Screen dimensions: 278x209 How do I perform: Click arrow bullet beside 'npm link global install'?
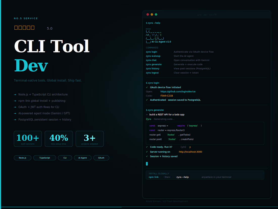point(15,101)
